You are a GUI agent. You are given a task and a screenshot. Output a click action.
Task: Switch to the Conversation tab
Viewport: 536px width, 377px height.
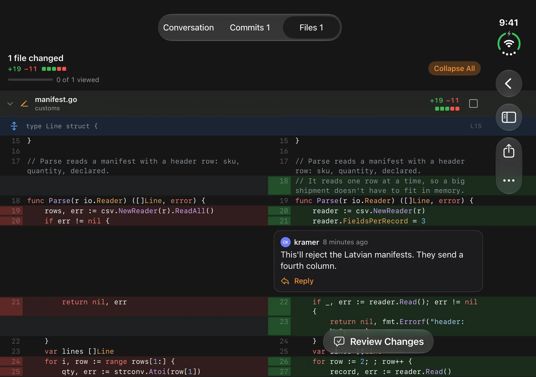(x=188, y=27)
